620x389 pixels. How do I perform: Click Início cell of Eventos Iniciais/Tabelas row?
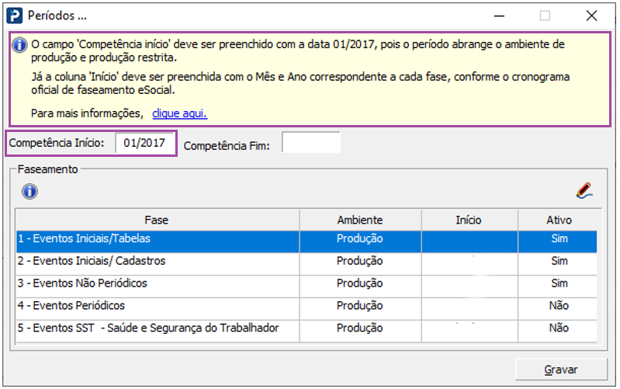coord(469,241)
